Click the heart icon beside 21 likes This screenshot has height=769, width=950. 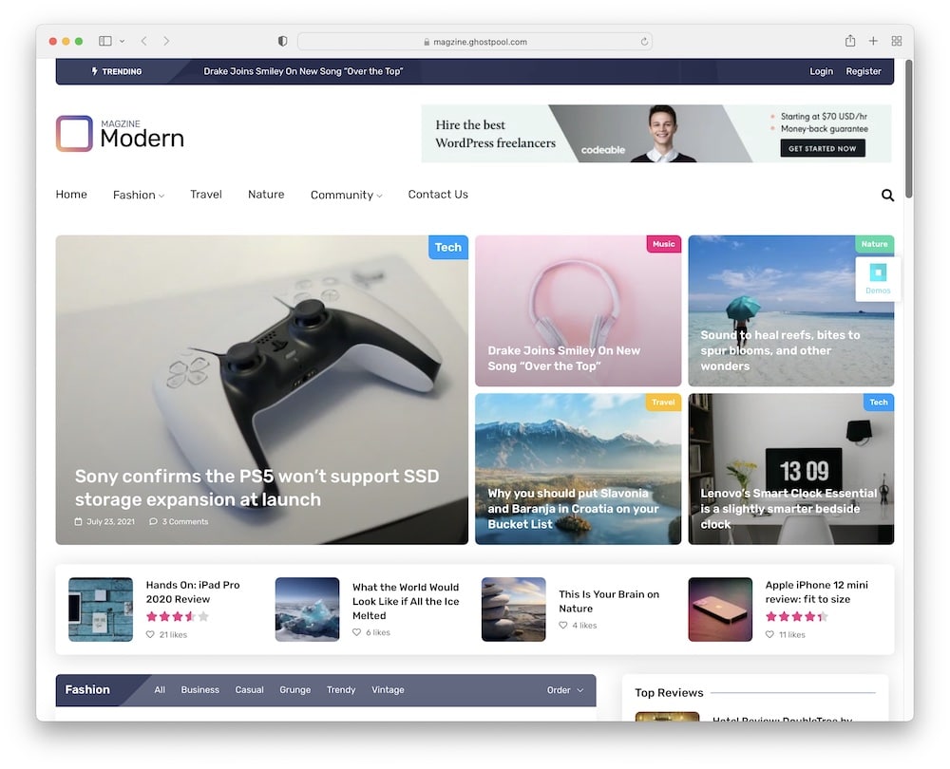(150, 634)
